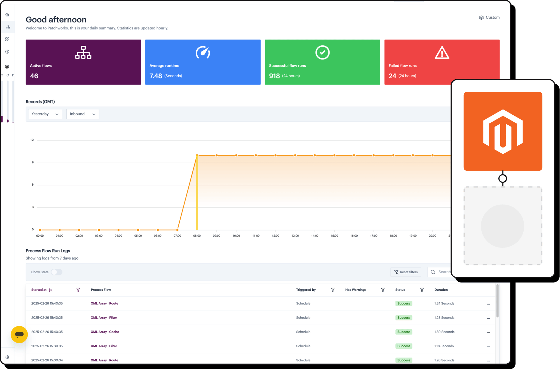Click the Started at column header
Screen dimensions: 560x370
point(39,290)
